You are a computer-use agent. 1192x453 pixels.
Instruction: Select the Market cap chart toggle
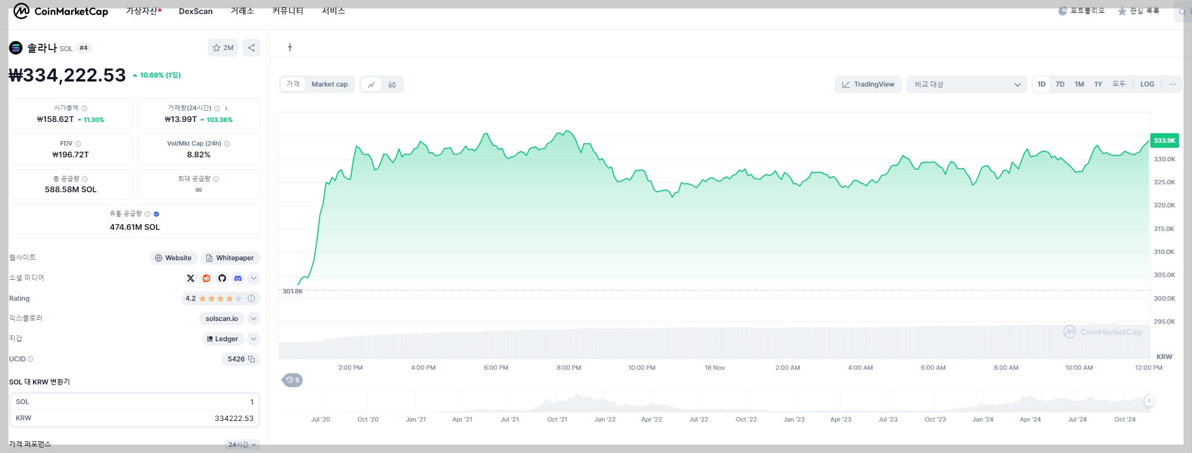(x=330, y=84)
